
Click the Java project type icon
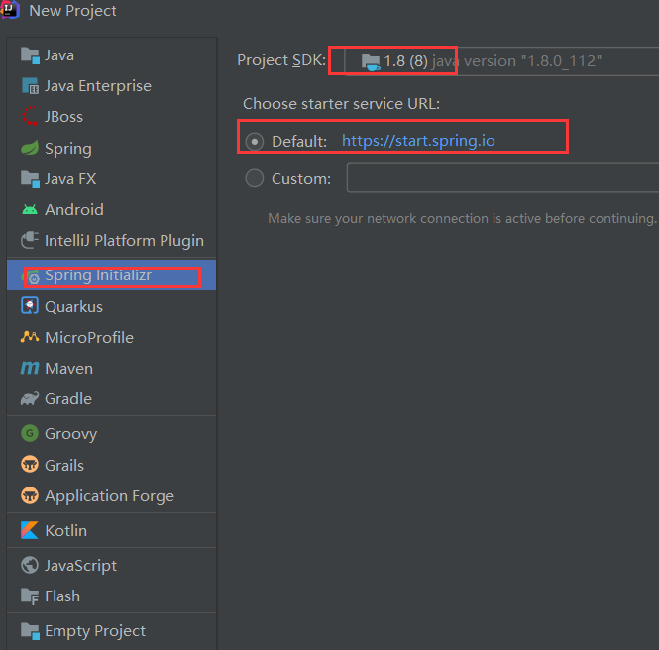tap(29, 55)
